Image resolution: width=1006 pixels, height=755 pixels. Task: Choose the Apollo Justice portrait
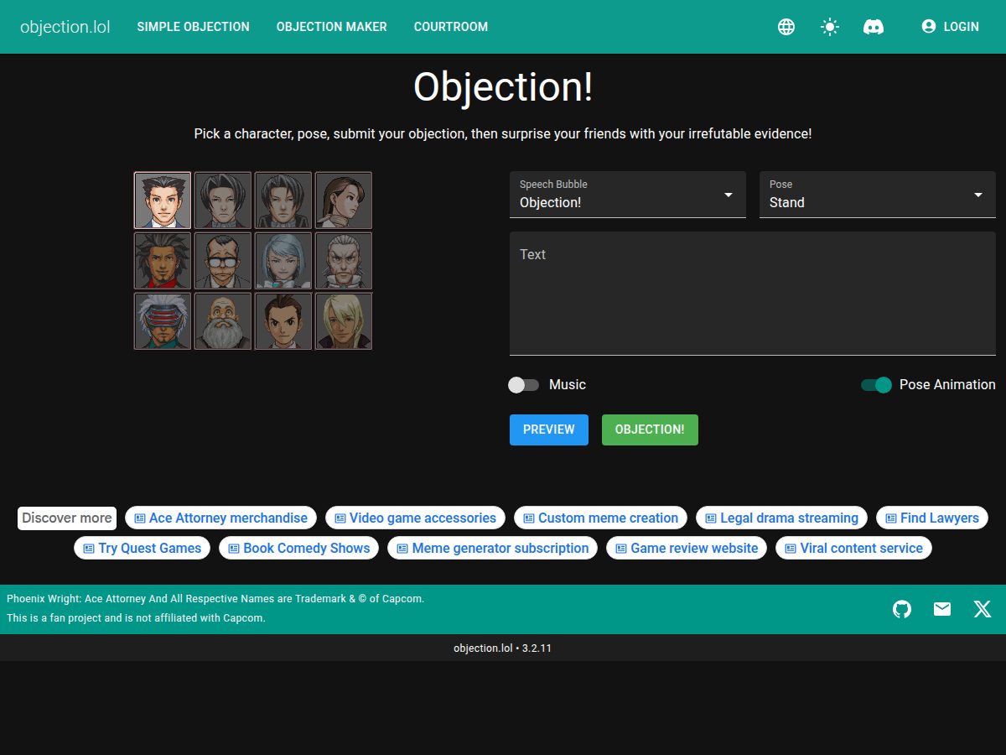tap(283, 321)
